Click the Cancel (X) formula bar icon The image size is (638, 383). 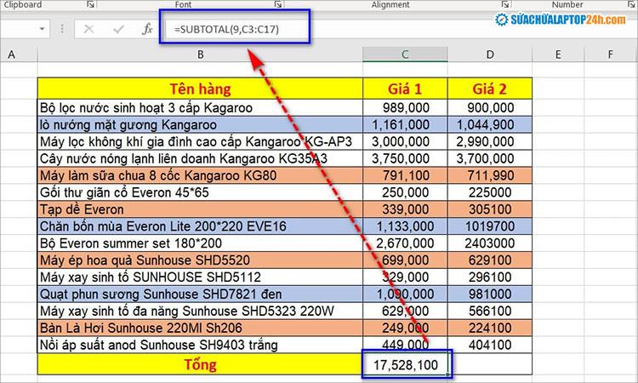tap(88, 29)
